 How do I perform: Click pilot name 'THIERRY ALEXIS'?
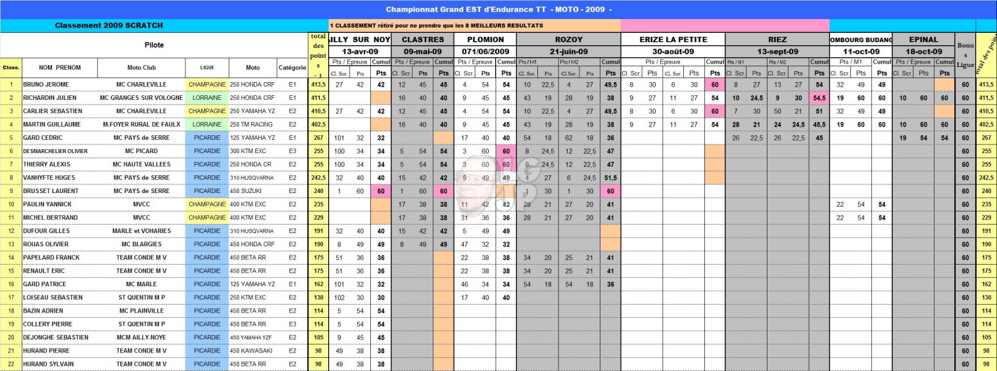click(x=46, y=164)
